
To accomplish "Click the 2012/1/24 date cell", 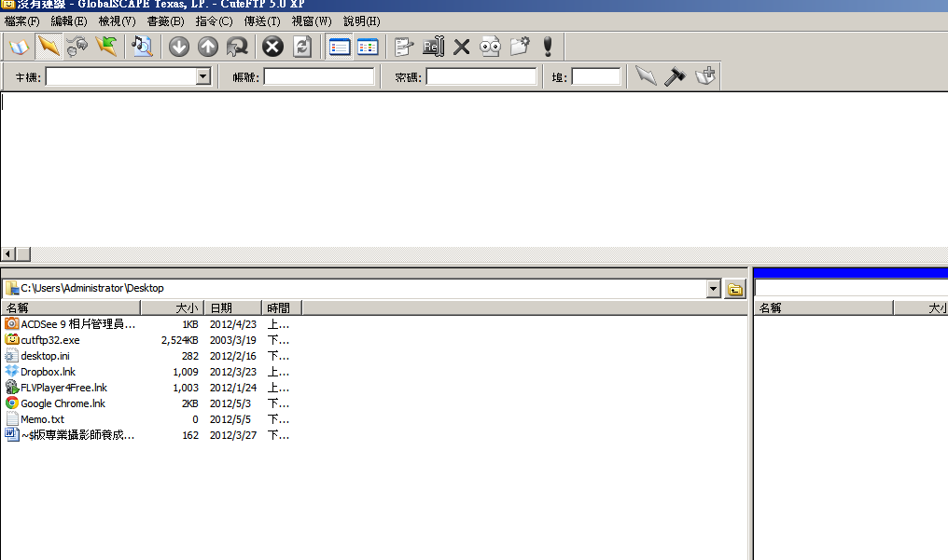I will pos(232,388).
